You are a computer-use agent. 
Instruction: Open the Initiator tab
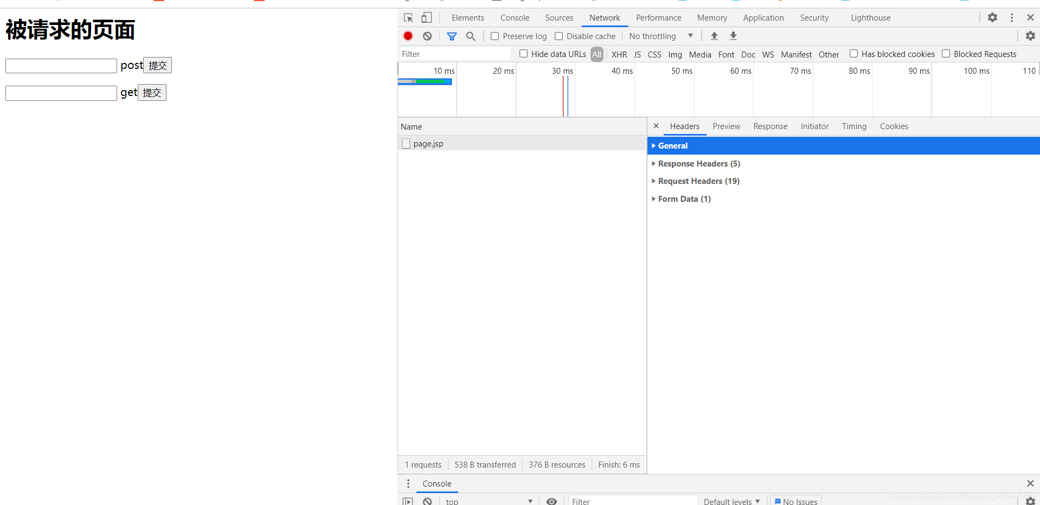tap(814, 126)
